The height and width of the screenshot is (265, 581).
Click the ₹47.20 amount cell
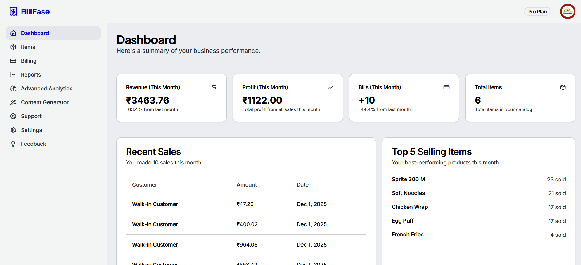pyautogui.click(x=245, y=204)
